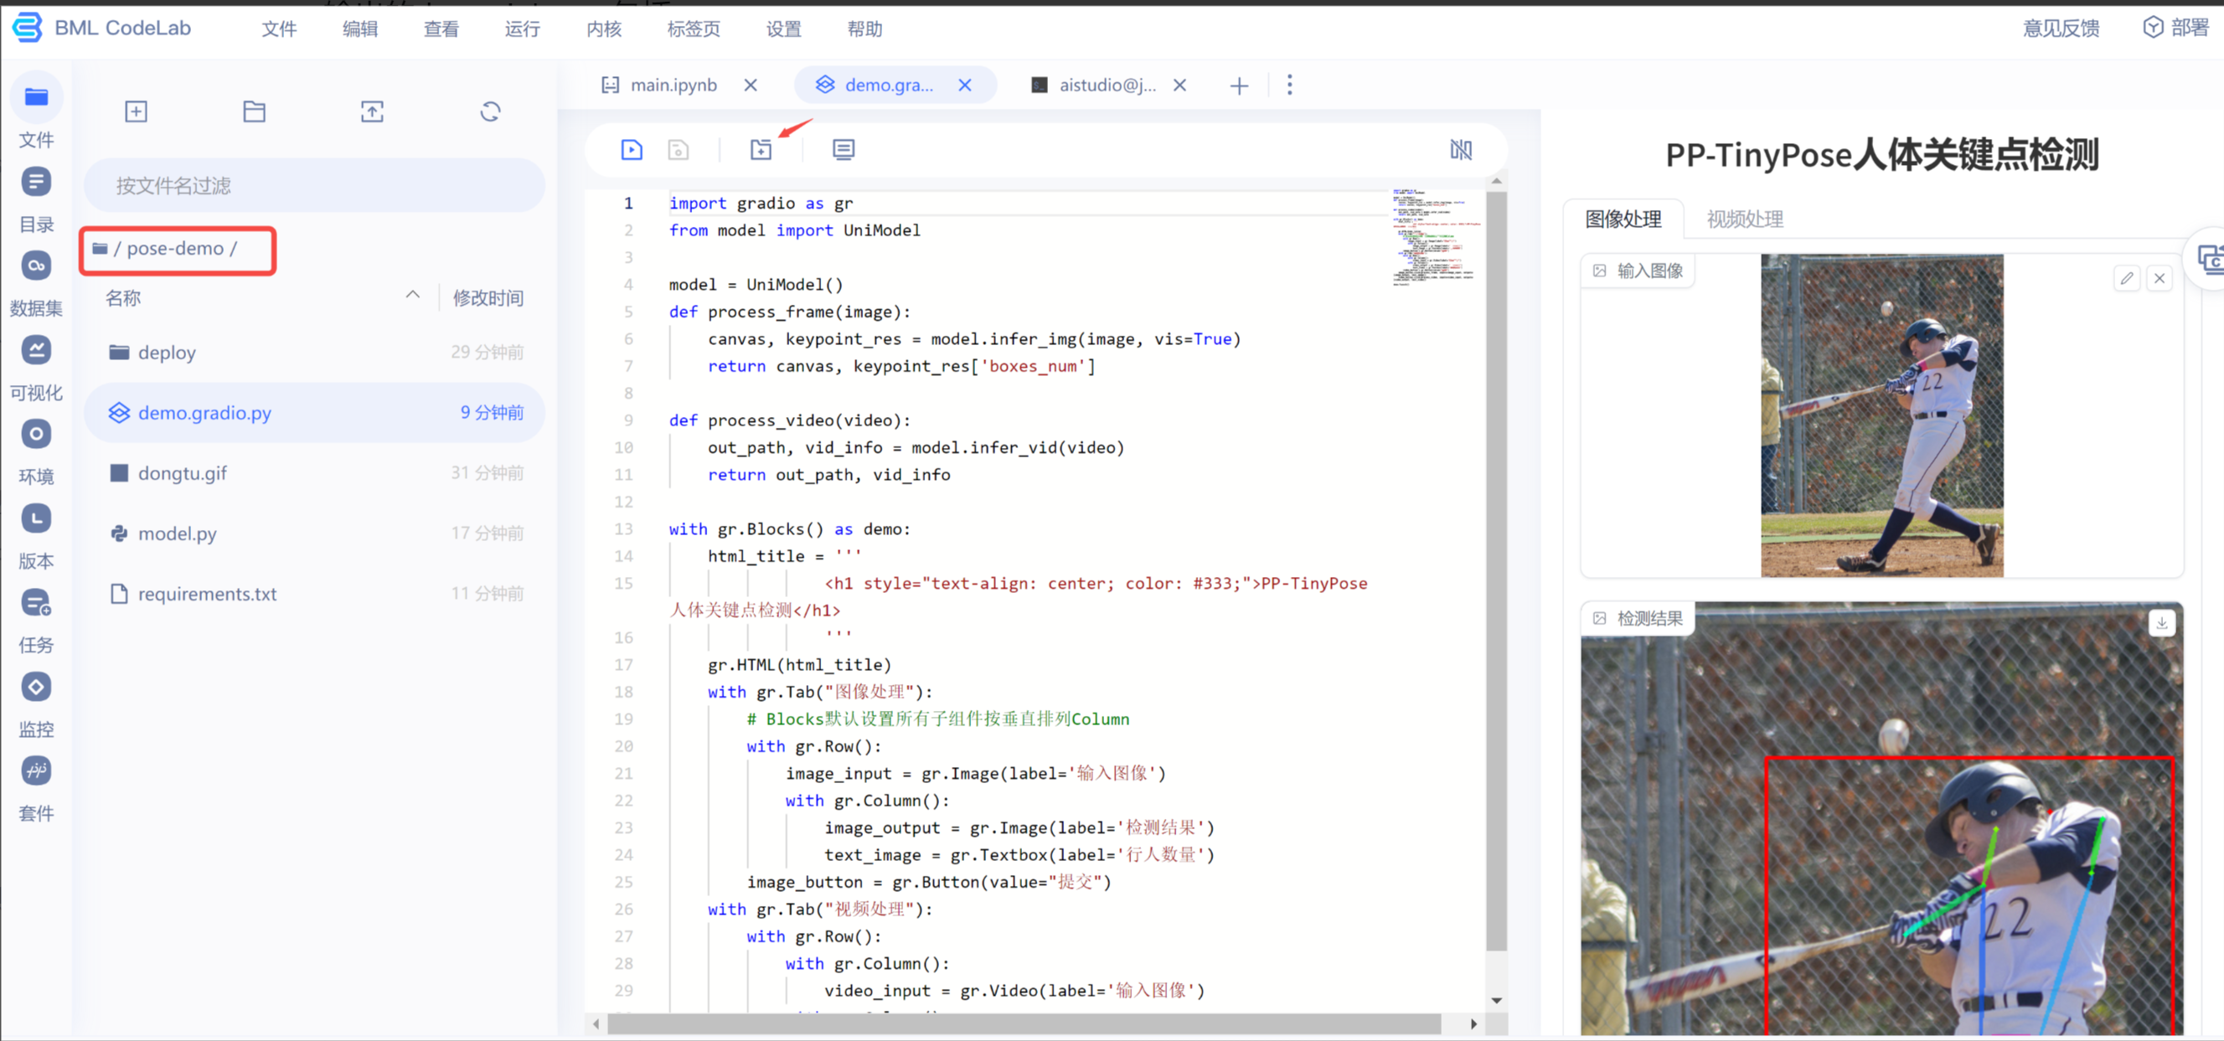Toggle name sort order arrow in file list

tap(413, 295)
